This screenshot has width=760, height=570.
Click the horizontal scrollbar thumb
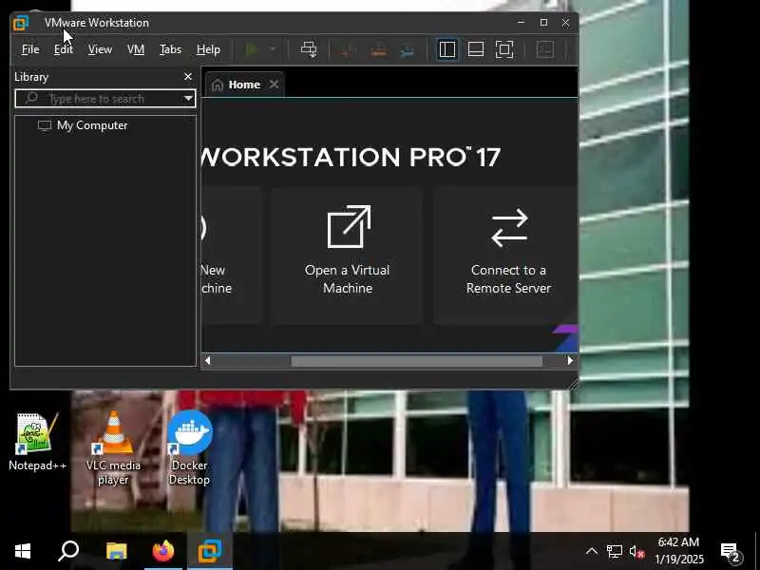click(416, 361)
